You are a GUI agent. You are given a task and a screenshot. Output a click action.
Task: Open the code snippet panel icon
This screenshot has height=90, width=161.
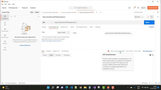[158, 17]
